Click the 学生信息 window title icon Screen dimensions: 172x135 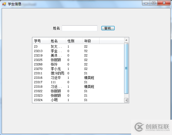coord(4,4)
